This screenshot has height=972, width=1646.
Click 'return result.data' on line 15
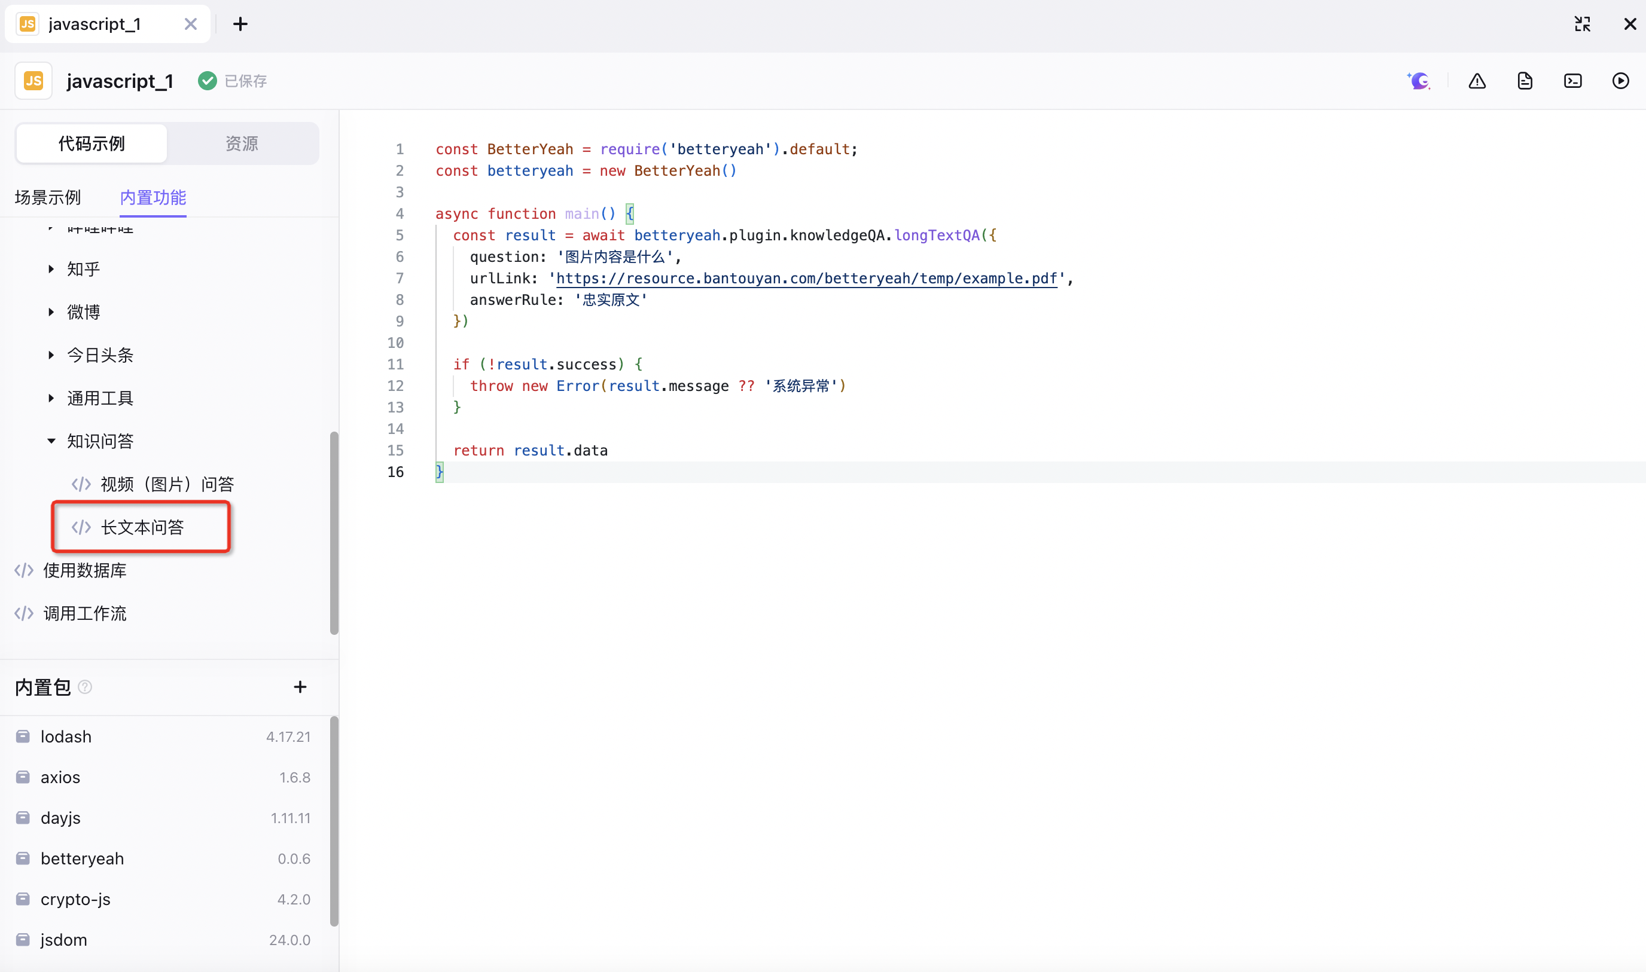coord(531,451)
